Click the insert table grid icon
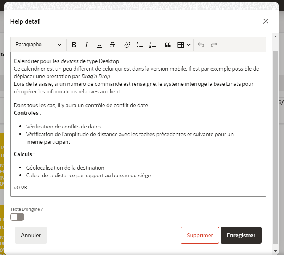This screenshot has width=284, height=255. tap(181, 45)
